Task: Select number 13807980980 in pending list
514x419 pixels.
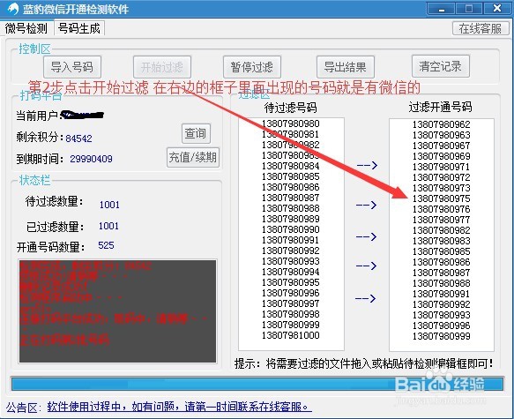Action: tap(291, 123)
